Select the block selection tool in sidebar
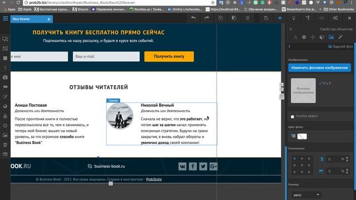Screen dimensions: 356x200 coord(5,39)
